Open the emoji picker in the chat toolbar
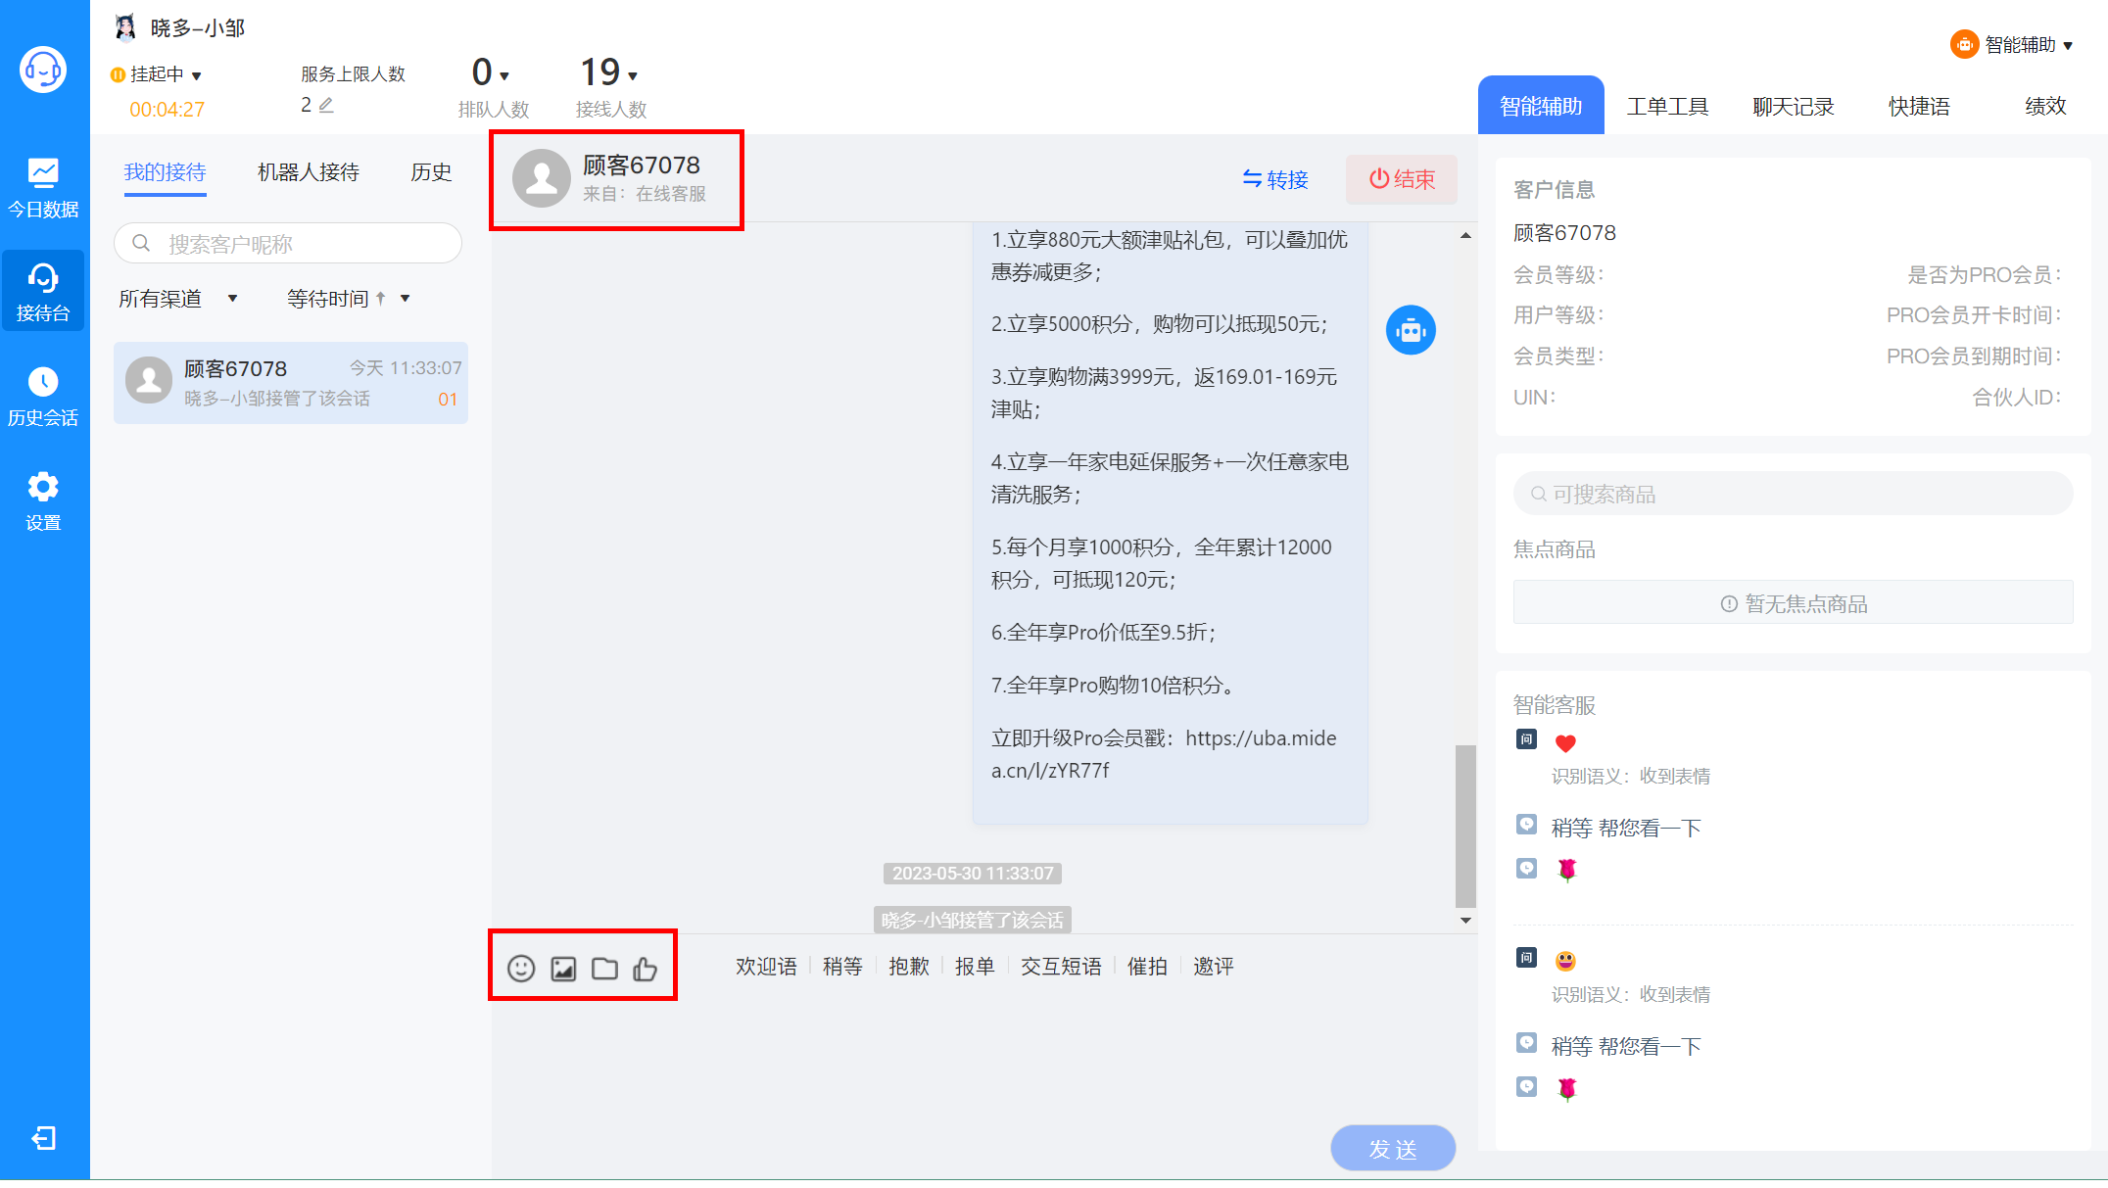The width and height of the screenshot is (2108, 1188). pyautogui.click(x=521, y=968)
